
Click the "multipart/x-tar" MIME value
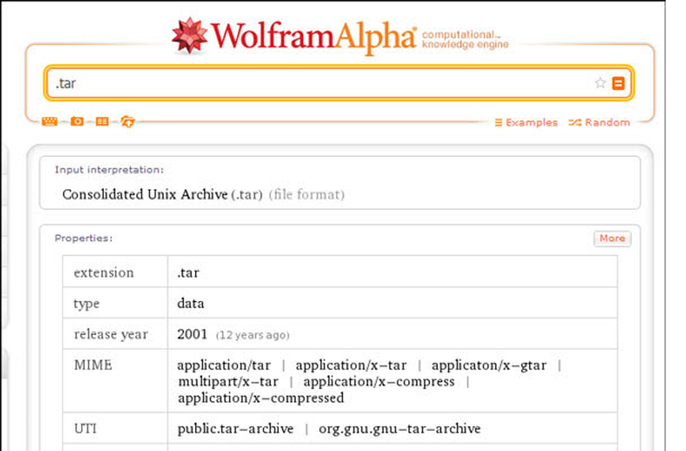click(228, 381)
